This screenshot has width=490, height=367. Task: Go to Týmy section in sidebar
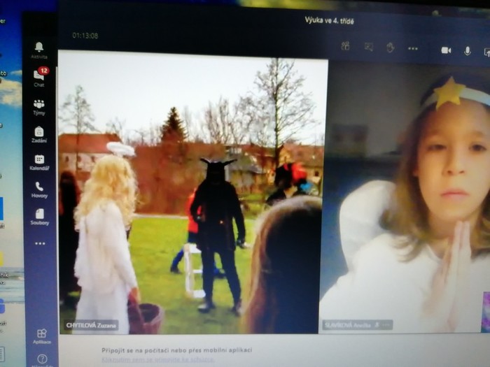(39, 105)
